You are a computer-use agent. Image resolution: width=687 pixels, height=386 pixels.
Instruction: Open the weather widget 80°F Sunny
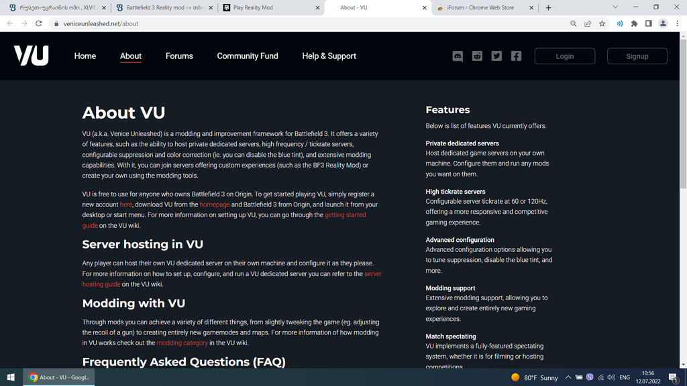534,377
